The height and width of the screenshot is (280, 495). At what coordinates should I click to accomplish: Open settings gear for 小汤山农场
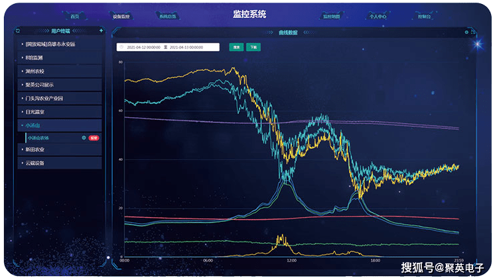tap(84, 138)
